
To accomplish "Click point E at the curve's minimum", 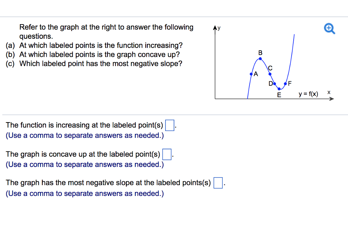I will tap(279, 89).
